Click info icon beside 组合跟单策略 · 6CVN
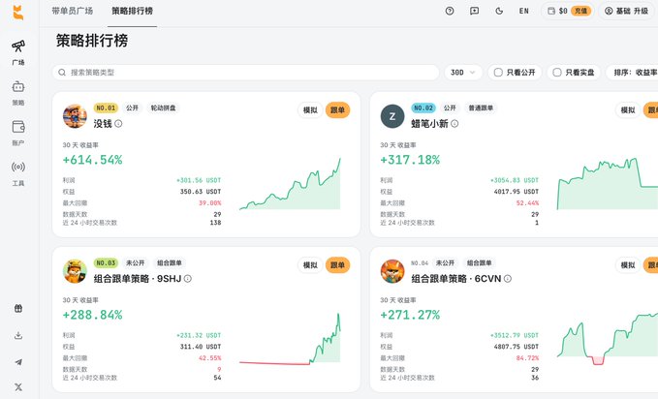Screen dimensions: 658x399 coord(508,279)
